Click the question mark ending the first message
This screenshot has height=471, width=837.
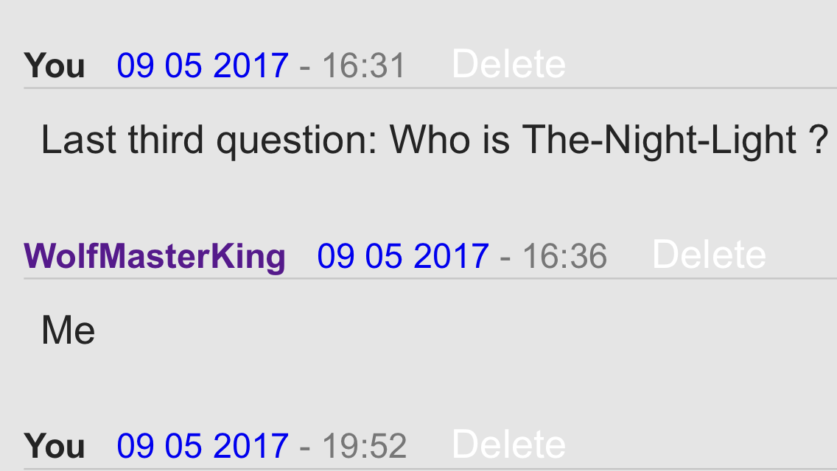click(819, 140)
